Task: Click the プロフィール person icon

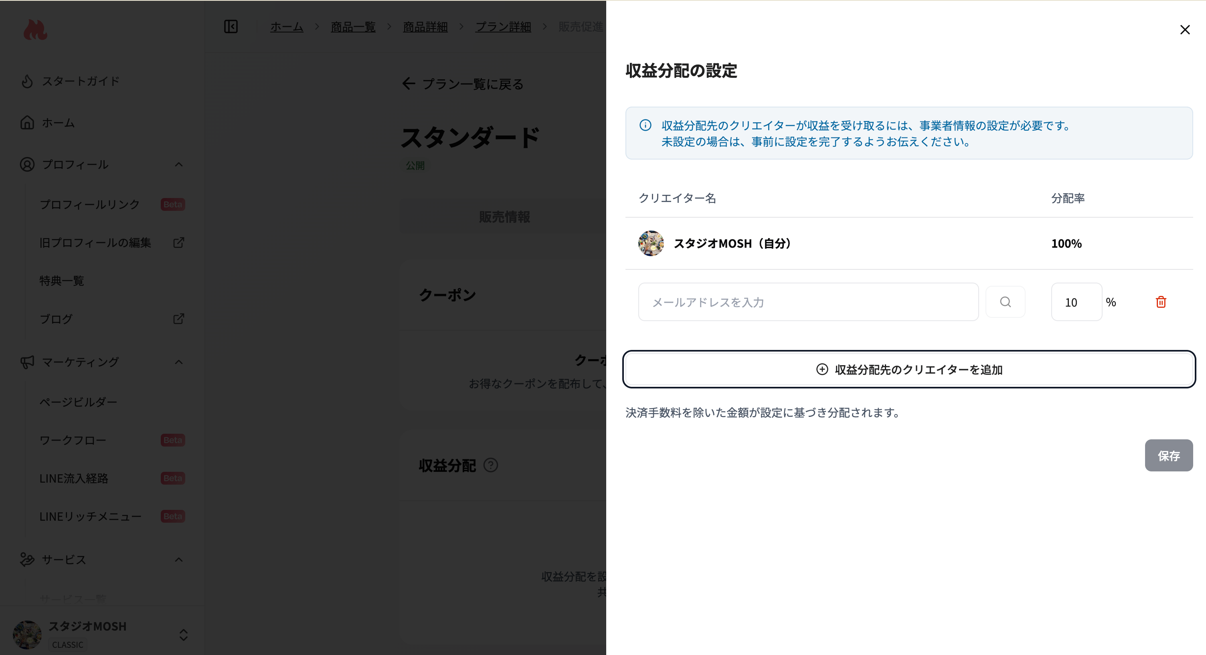Action: pos(27,164)
